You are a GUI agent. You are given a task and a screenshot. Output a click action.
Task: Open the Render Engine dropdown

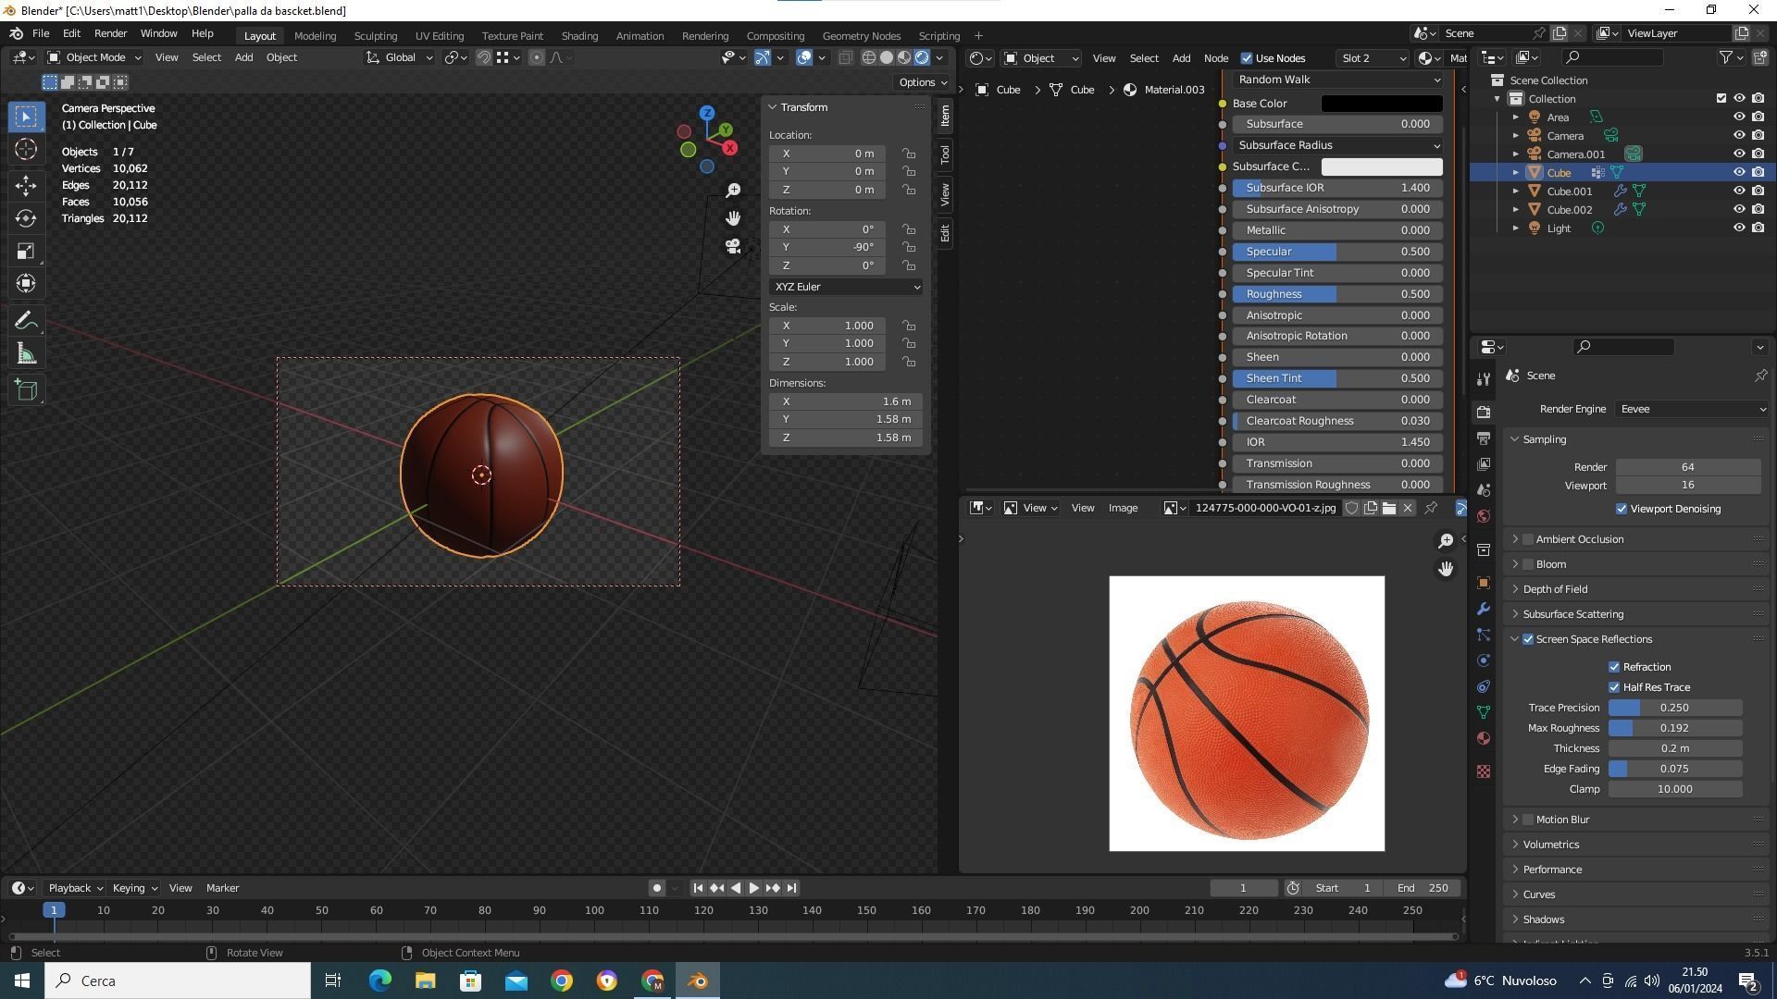1692,409
